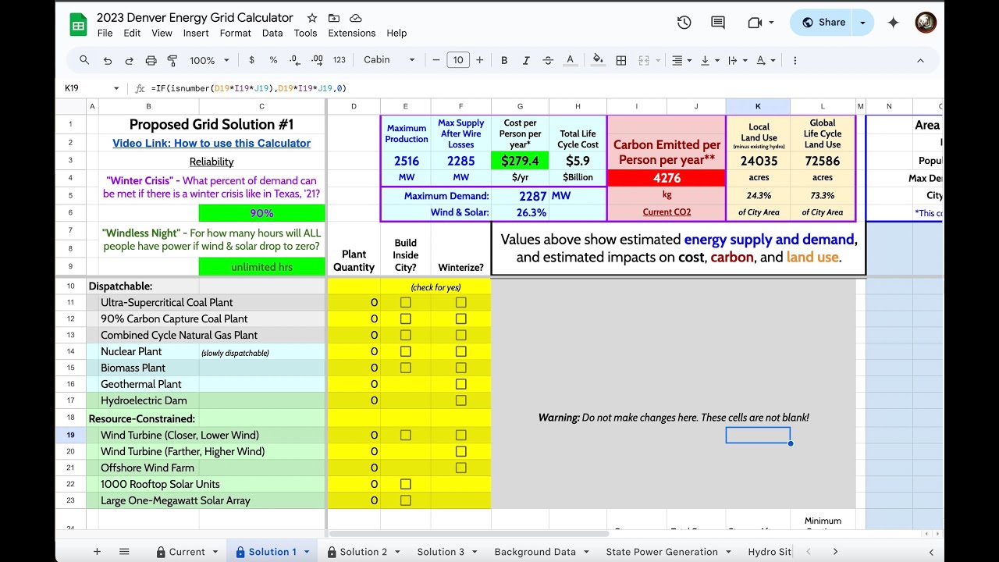Open Video Link: How to use Calculator

(212, 143)
